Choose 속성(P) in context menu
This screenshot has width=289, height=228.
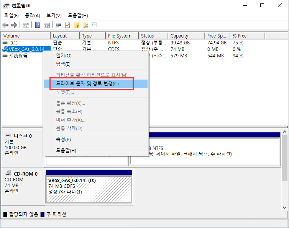click(x=96, y=140)
